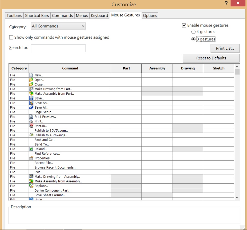Screen dimensions: 247x230
Task: Click the Print List button
Action: [x=225, y=48]
